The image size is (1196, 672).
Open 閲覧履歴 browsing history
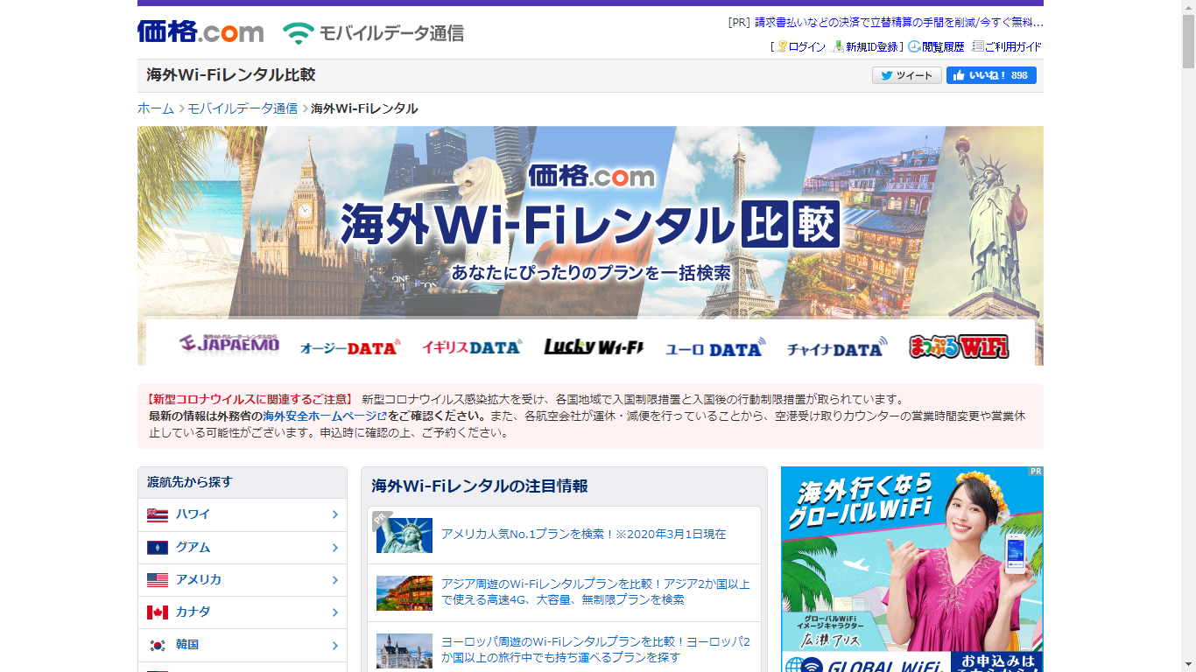936,46
